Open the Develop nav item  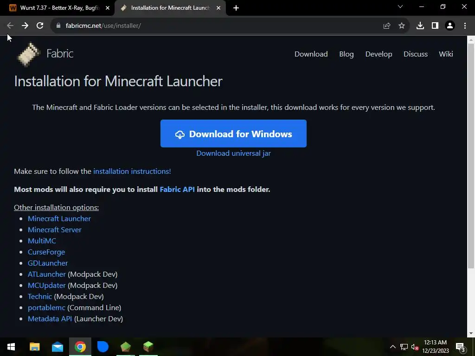379,54
